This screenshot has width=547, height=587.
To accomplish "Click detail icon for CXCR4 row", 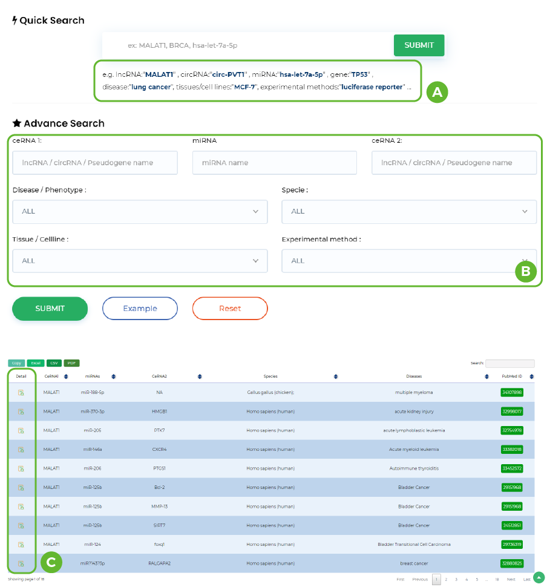I will tap(21, 450).
